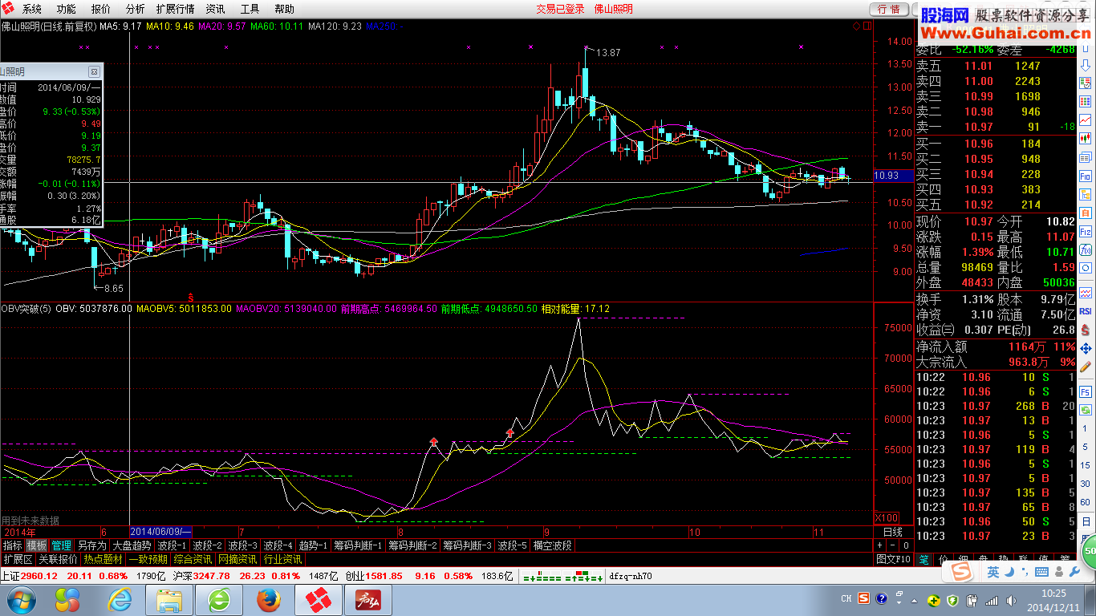Open the 系统 menu
The height and width of the screenshot is (616, 1096).
pyautogui.click(x=32, y=9)
